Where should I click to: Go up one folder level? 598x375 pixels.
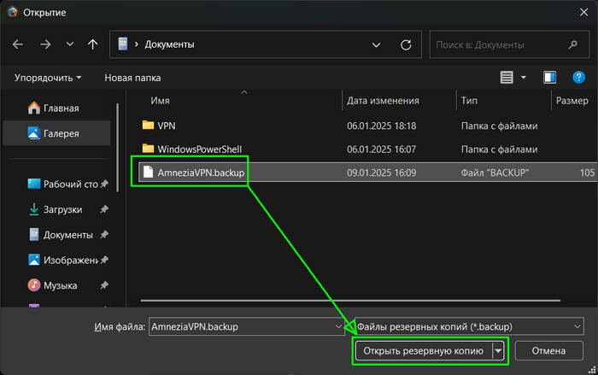(92, 44)
